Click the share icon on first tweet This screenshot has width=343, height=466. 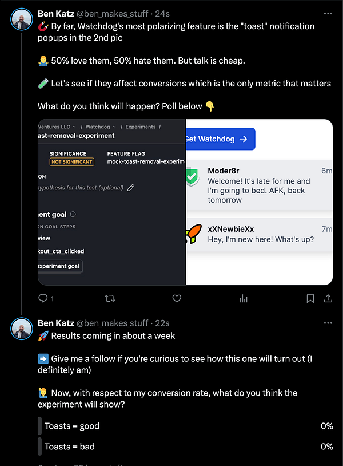328,298
